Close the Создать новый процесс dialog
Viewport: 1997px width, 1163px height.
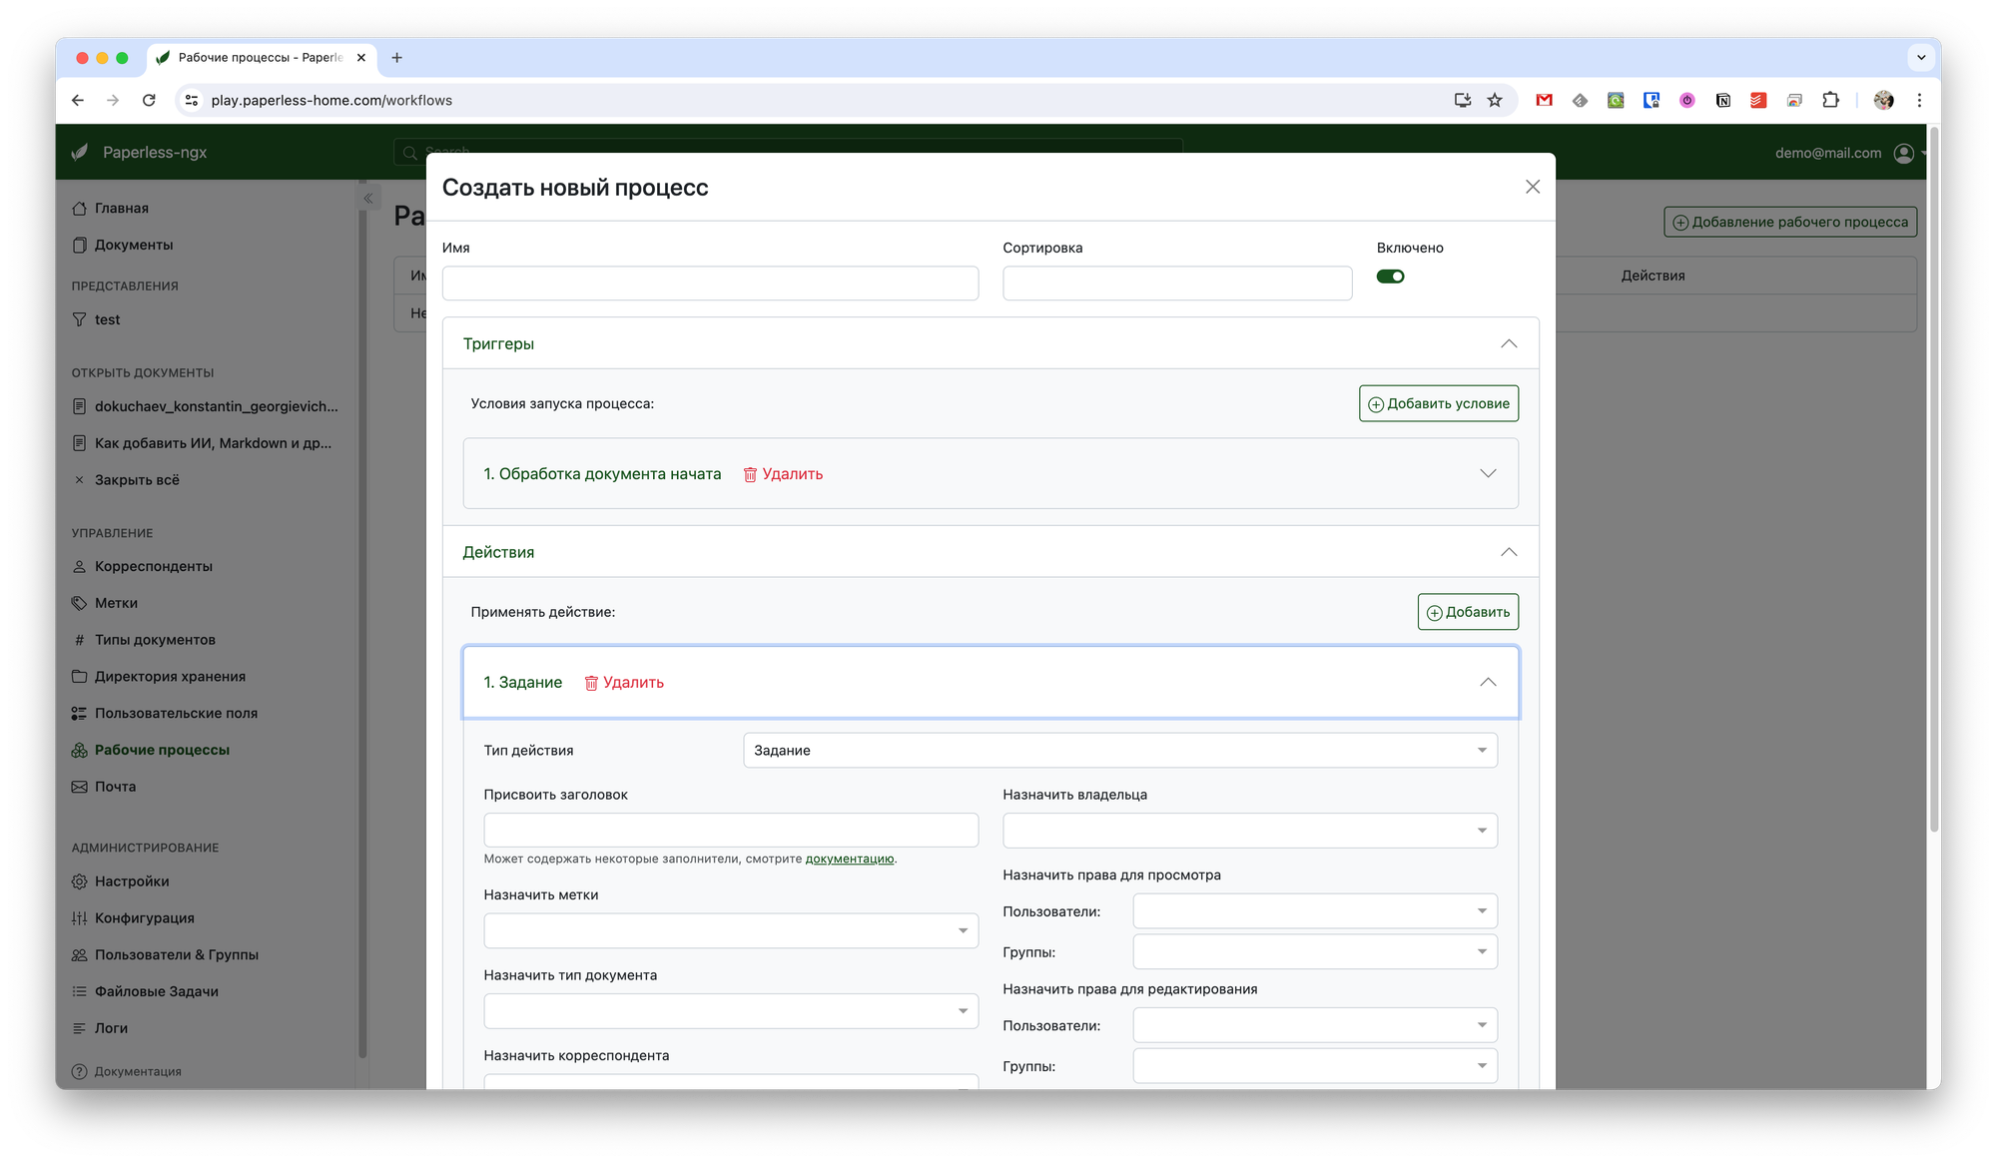1533,187
